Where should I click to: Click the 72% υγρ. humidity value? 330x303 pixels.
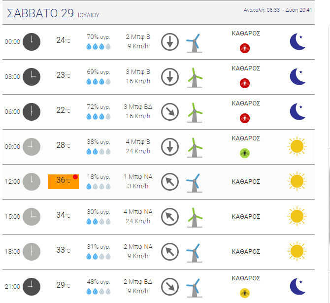[x=99, y=107]
